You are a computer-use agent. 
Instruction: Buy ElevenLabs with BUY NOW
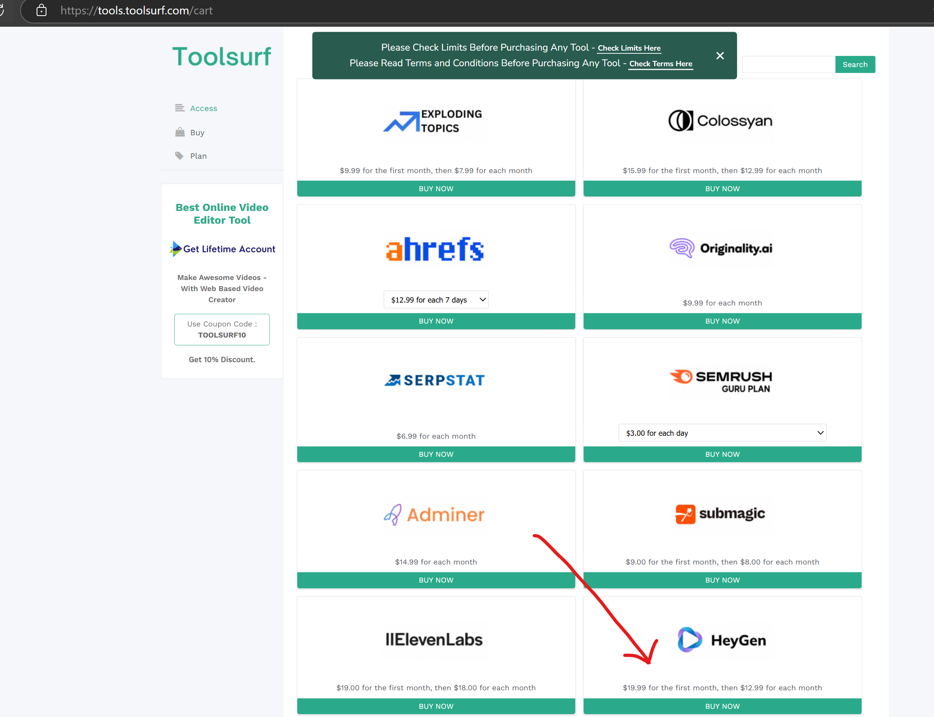(x=436, y=706)
